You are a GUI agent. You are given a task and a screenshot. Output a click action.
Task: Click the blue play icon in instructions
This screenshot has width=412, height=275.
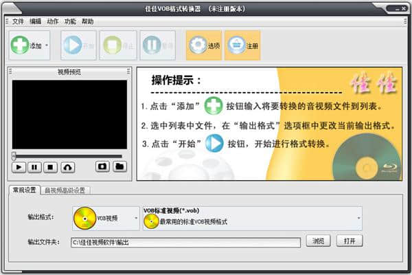coord(214,144)
